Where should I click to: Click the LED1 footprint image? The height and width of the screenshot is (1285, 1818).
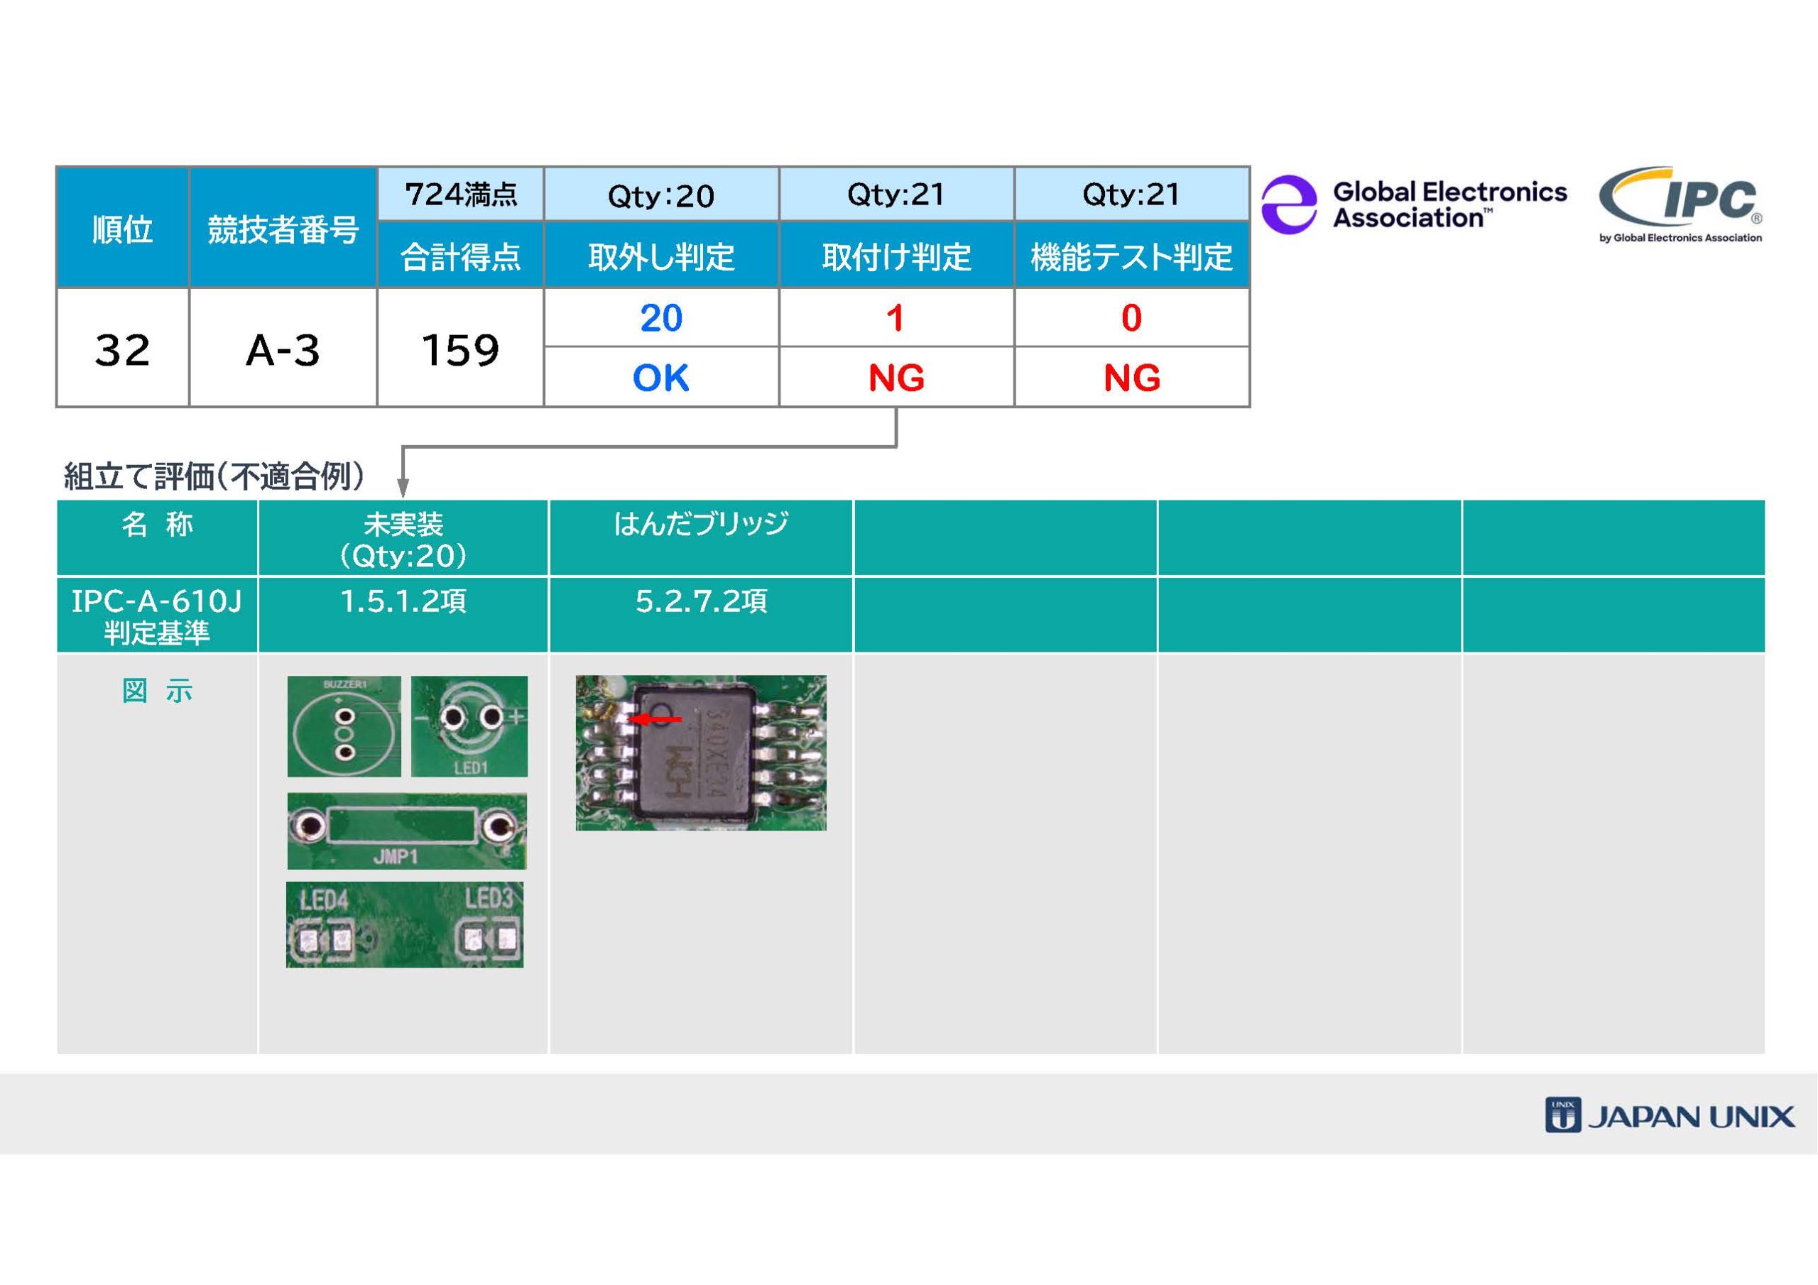pyautogui.click(x=469, y=726)
